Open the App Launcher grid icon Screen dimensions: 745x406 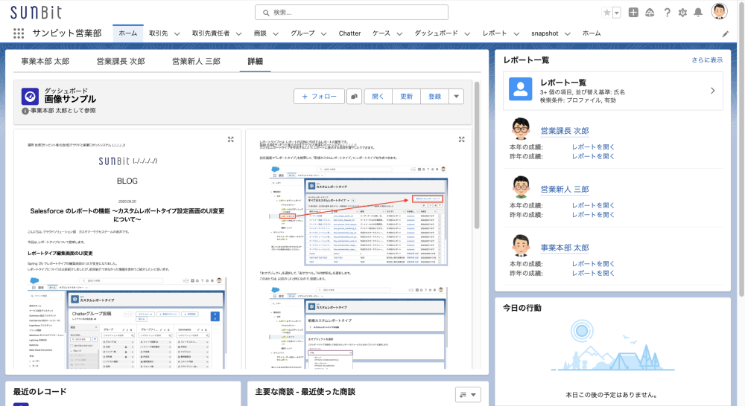coord(19,33)
